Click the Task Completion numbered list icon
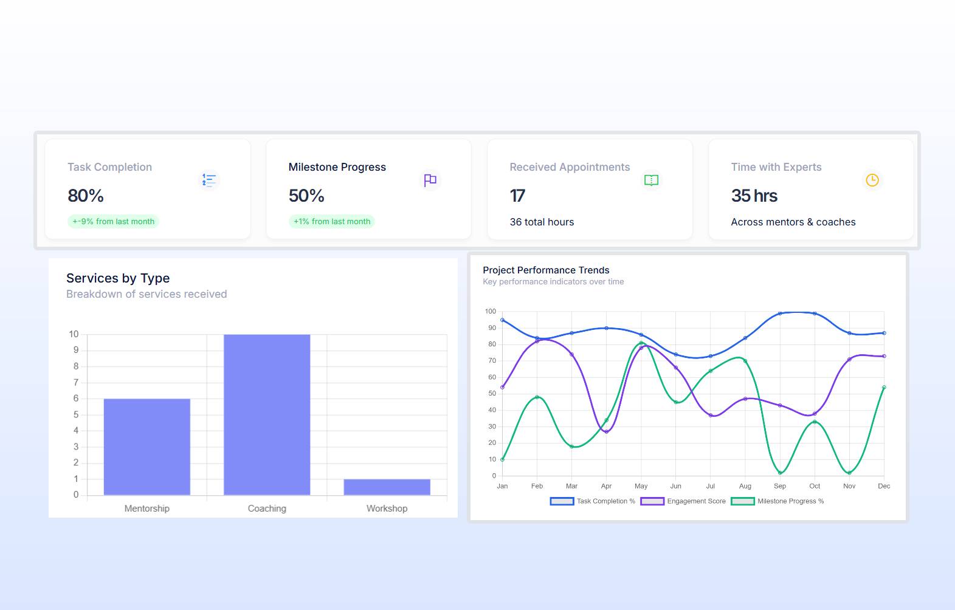 [209, 180]
